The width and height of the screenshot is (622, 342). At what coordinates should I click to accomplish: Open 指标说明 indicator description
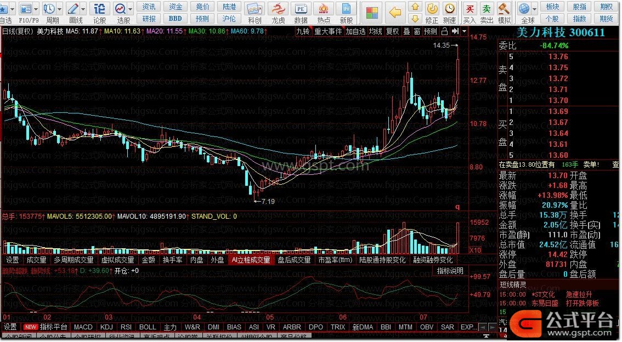click(x=450, y=271)
